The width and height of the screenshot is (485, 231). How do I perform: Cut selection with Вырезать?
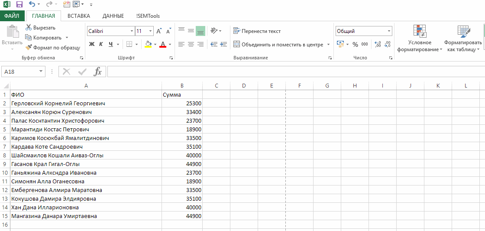(x=41, y=28)
